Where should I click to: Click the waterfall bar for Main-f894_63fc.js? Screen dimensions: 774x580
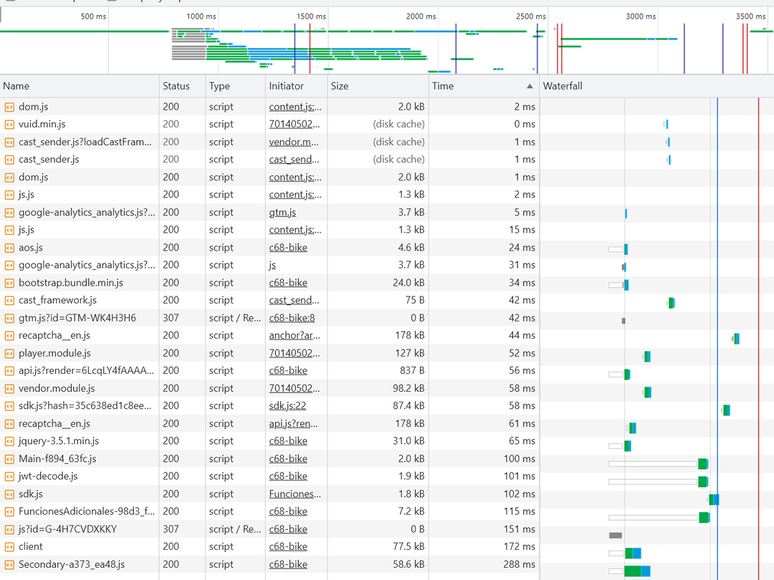(704, 463)
